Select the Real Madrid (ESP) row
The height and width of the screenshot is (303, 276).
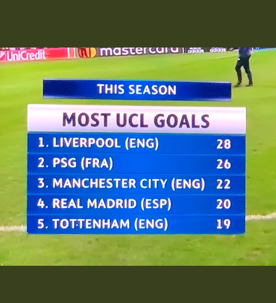[136, 204]
